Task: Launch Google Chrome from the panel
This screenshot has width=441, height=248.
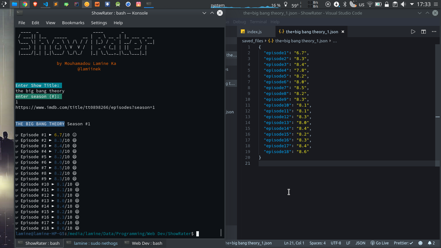Action: (25, 4)
